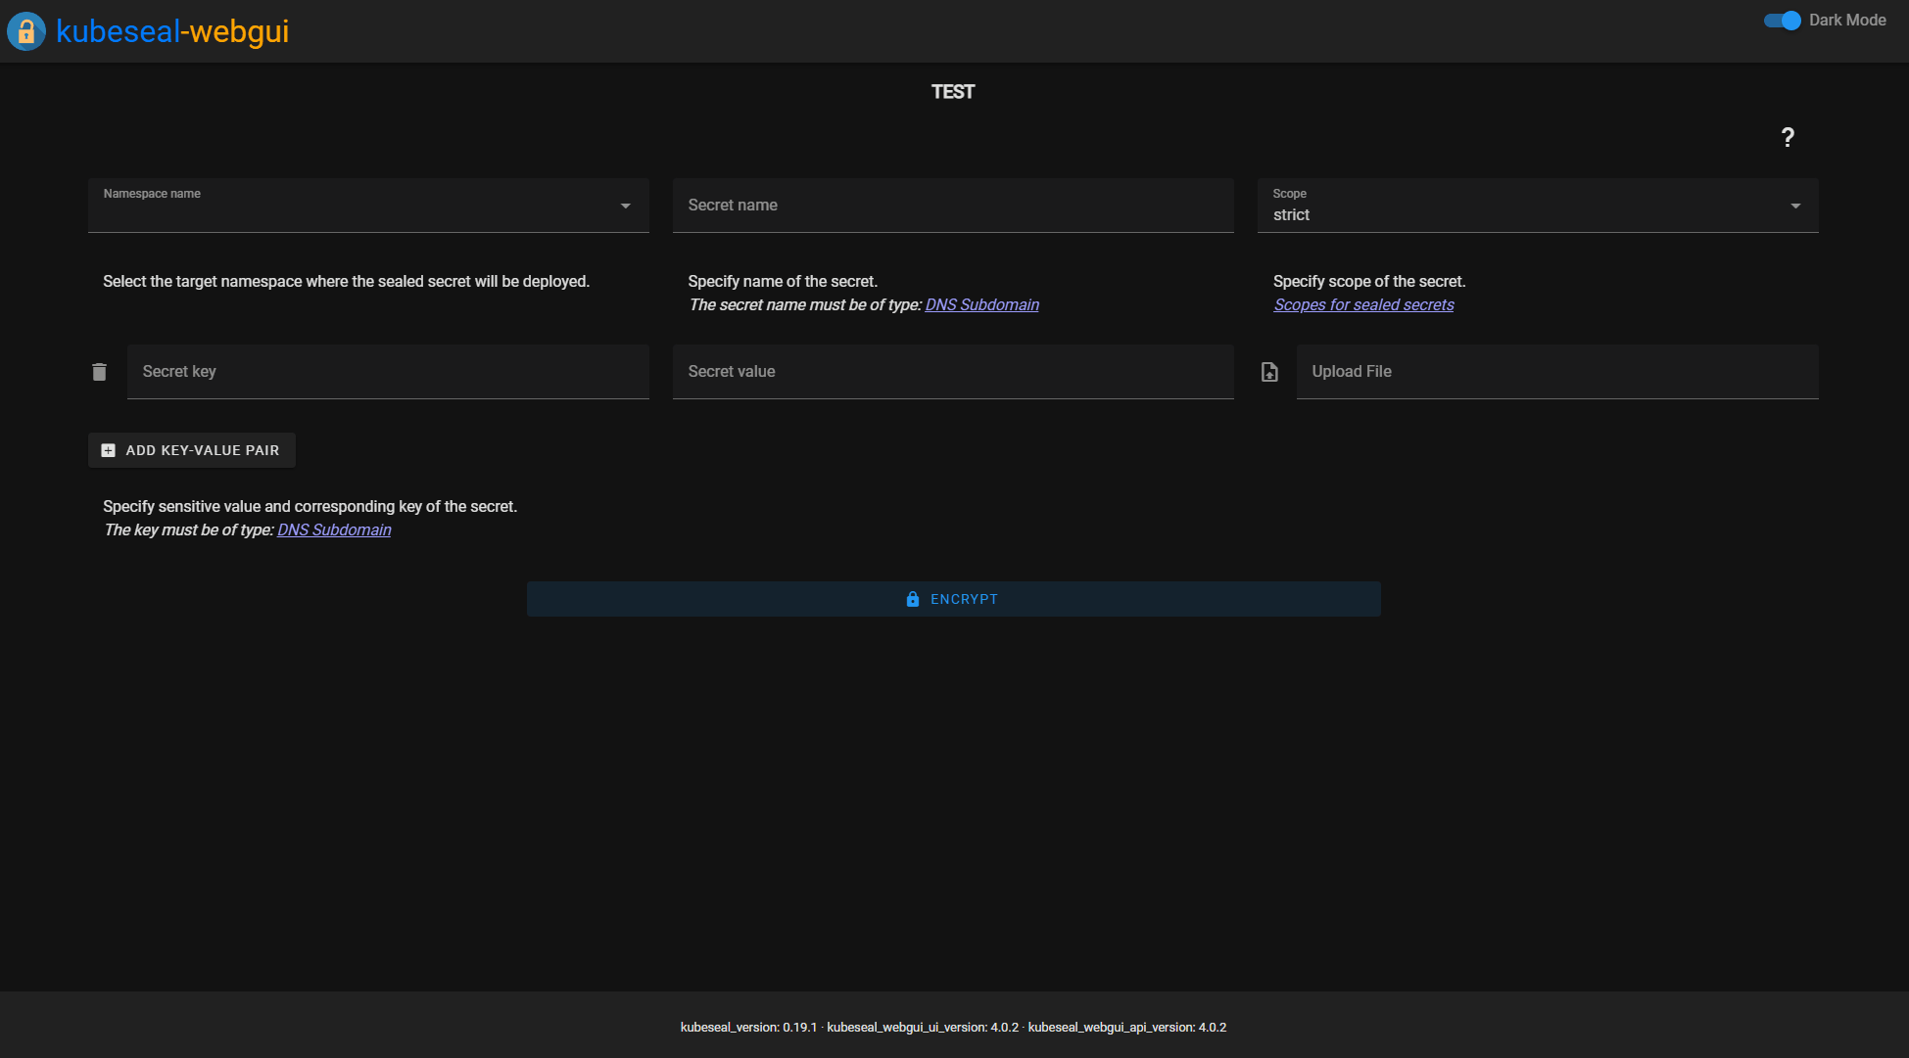Click the upload file document icon
Viewport: 1909px width, 1058px height.
tap(1269, 372)
